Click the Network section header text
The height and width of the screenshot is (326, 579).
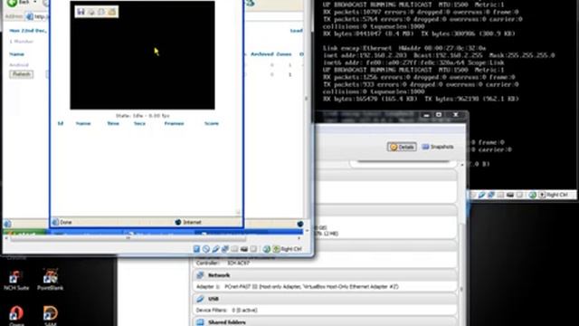(x=219, y=275)
